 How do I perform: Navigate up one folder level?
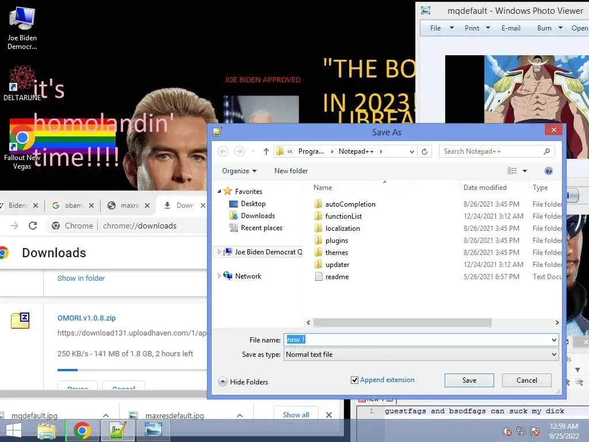point(266,151)
